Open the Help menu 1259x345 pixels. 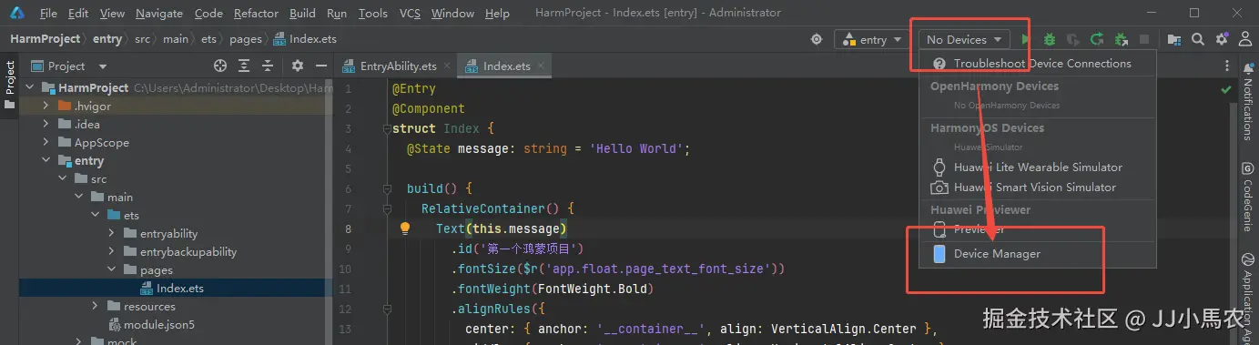(497, 14)
